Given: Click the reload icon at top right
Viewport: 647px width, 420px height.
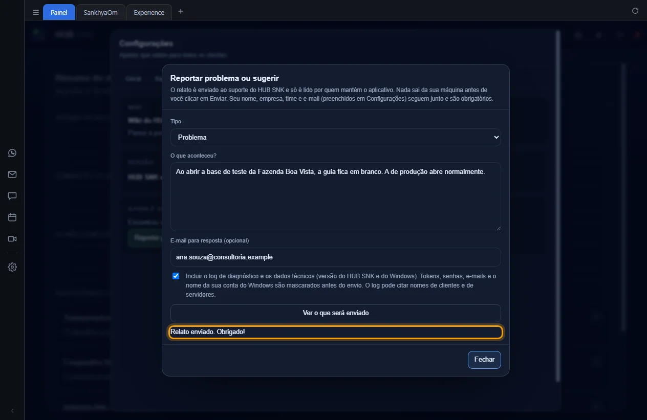Looking at the screenshot, I should [635, 11].
